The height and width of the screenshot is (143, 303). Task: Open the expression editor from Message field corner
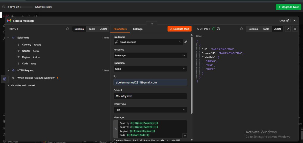[185, 135]
